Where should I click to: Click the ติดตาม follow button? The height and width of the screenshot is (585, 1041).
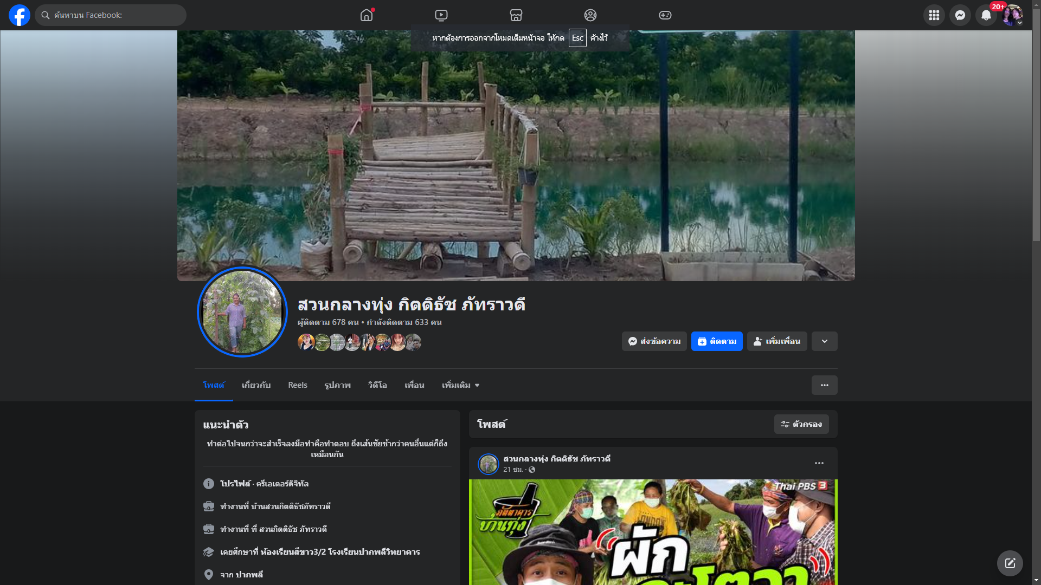click(x=716, y=341)
